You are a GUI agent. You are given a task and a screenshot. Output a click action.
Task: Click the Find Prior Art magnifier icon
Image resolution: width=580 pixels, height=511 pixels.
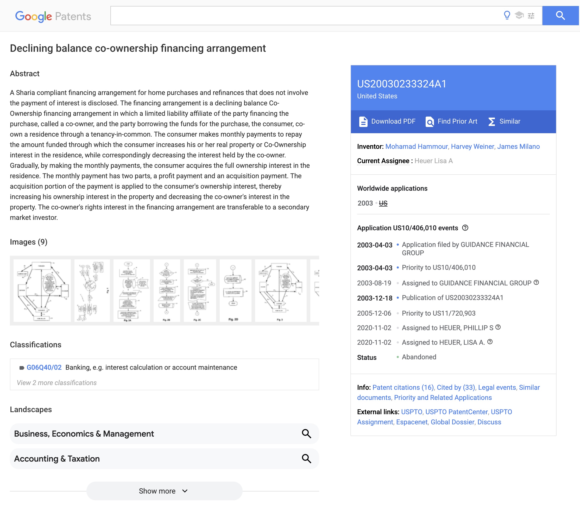[430, 122]
